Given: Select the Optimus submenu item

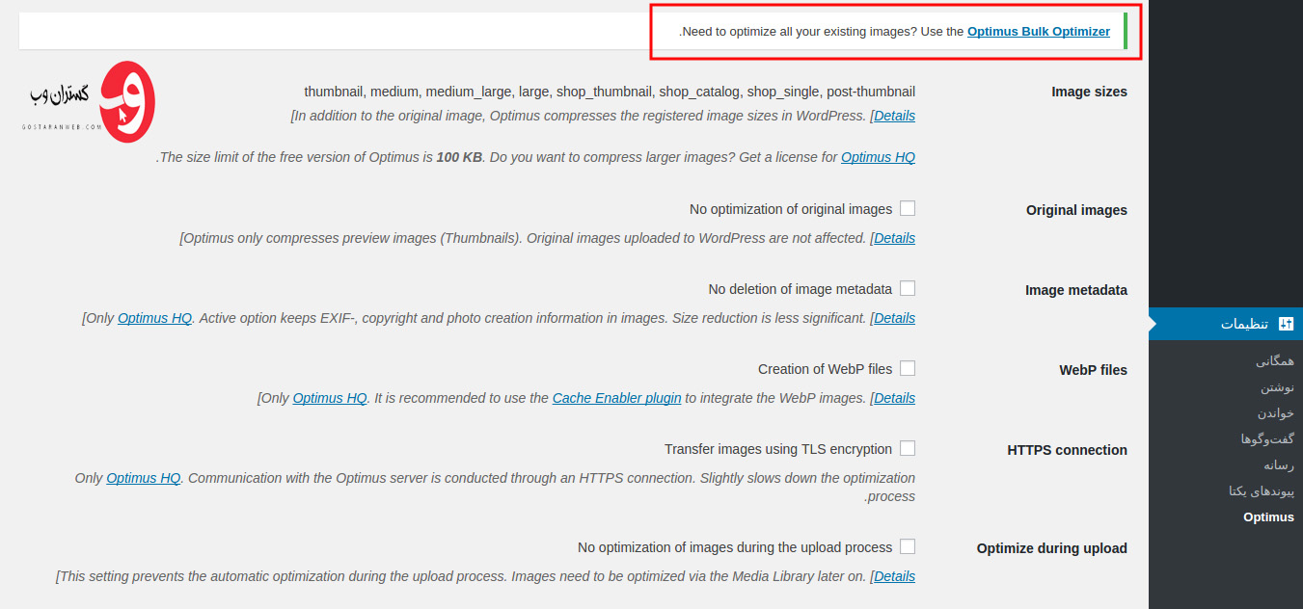Looking at the screenshot, I should click(1268, 517).
